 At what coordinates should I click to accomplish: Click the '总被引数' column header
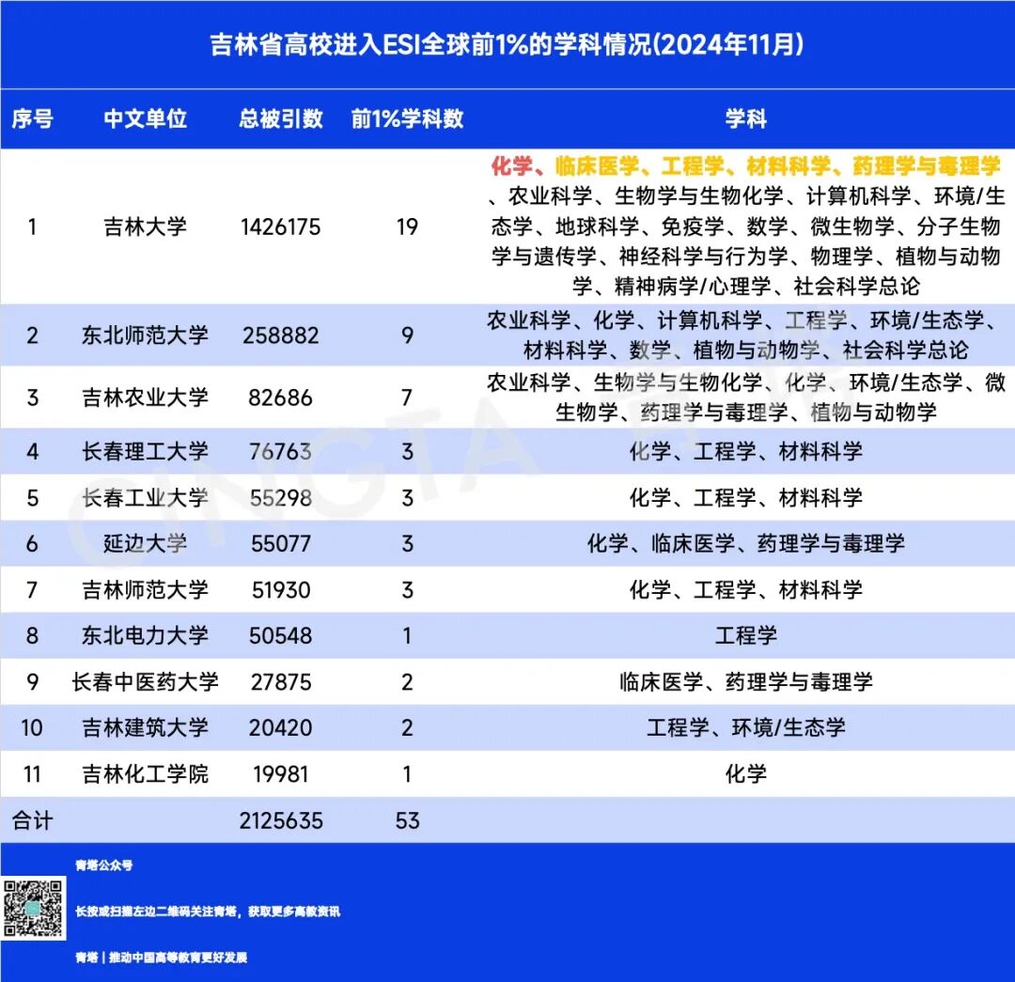coord(281,119)
